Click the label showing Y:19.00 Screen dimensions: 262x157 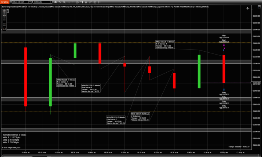click(x=165, y=45)
